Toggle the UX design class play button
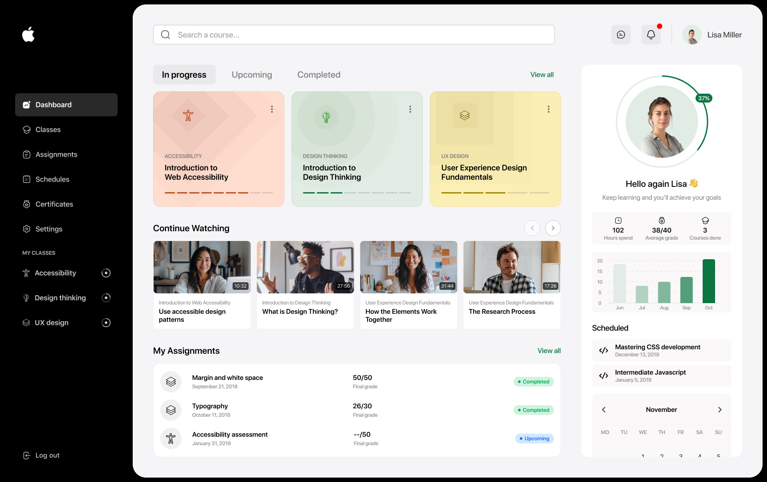Viewport: 767px width, 482px height. pyautogui.click(x=106, y=323)
